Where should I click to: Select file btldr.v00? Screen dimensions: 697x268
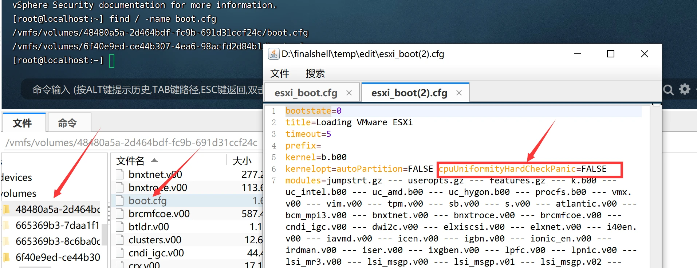coord(149,227)
